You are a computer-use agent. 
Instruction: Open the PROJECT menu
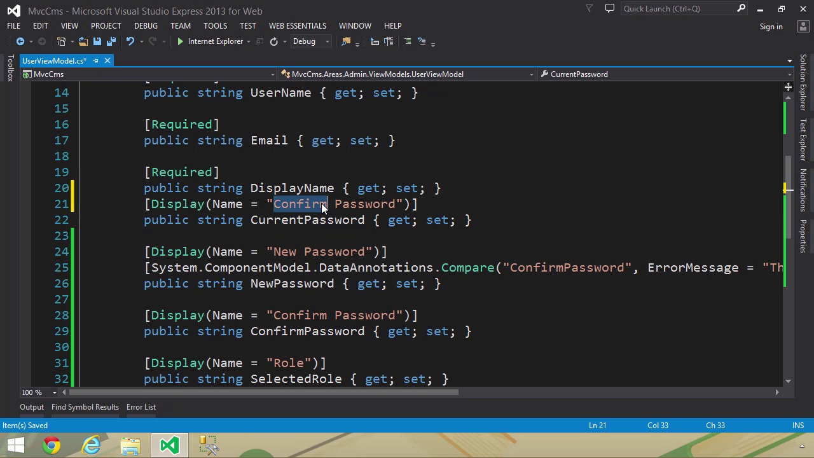(106, 26)
